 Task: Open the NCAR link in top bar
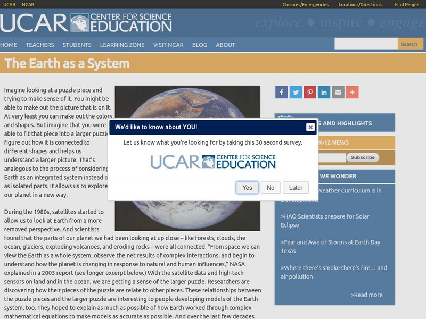[28, 4]
